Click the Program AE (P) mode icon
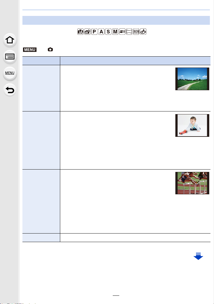The height and width of the screenshot is (304, 214). (94, 32)
